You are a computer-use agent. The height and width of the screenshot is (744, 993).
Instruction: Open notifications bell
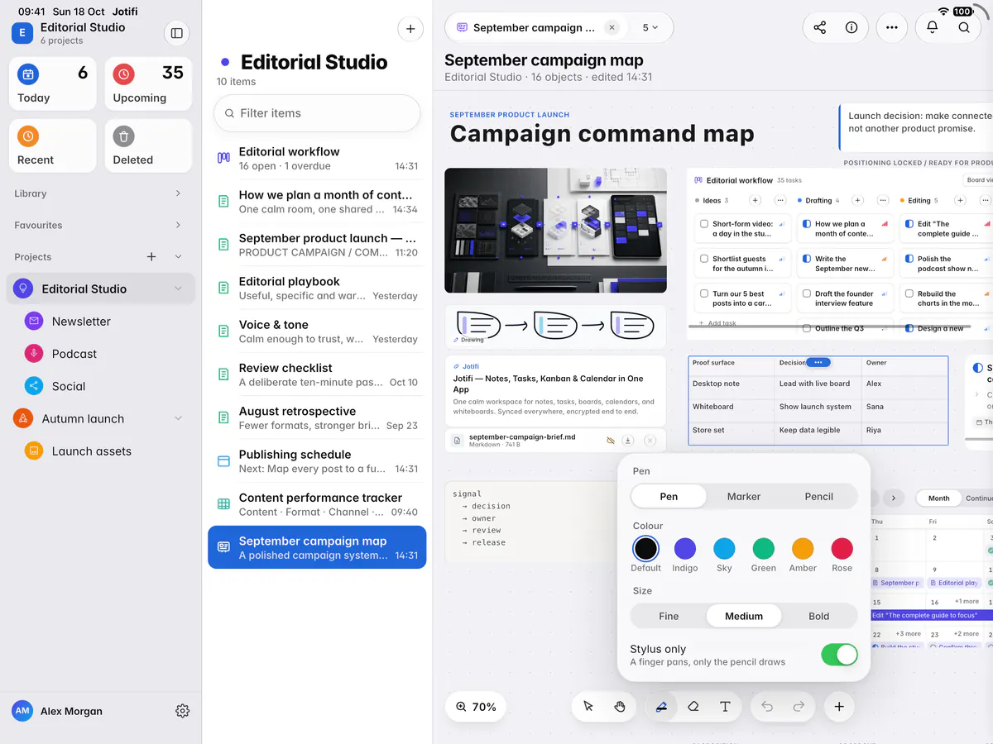933,27
